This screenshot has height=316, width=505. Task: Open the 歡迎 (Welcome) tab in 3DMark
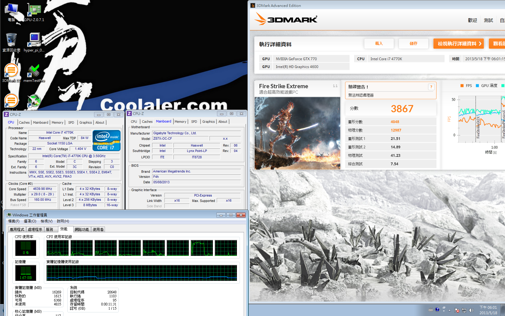tap(473, 20)
